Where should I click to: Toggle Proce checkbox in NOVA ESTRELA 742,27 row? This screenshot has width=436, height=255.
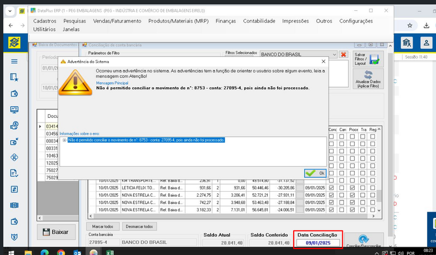(352, 203)
